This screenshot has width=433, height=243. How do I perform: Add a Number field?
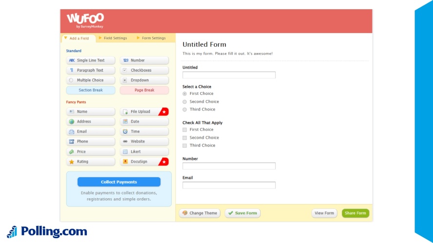coord(144,60)
